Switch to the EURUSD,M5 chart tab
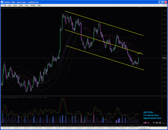Viewport: 168px width, 130px height. tap(90, 128)
